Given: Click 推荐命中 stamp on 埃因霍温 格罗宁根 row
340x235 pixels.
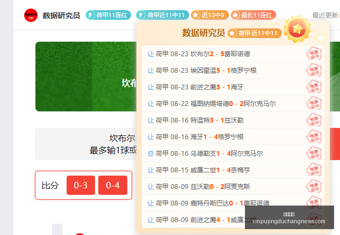Looking at the screenshot, I should coord(314,70).
